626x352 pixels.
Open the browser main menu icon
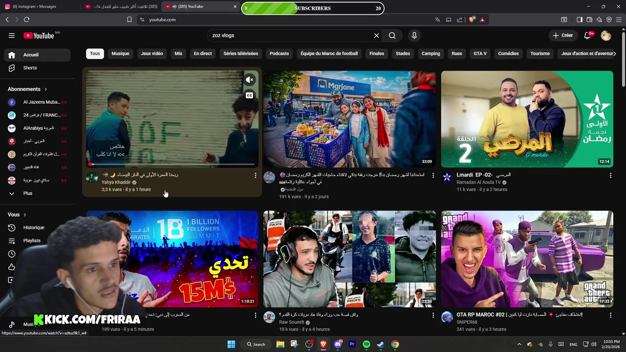click(619, 20)
